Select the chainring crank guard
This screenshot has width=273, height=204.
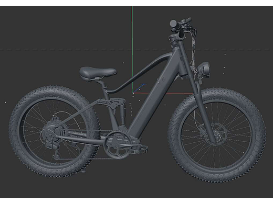(x=117, y=144)
